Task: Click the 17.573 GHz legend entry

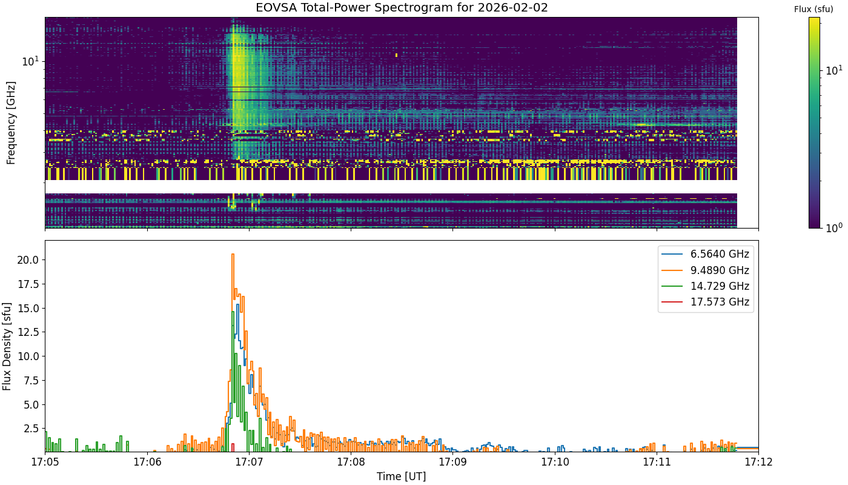Action: [706, 302]
